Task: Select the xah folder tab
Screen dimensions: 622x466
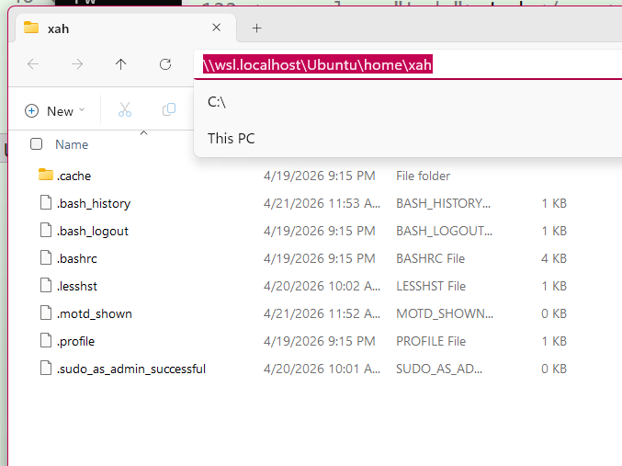Action: pyautogui.click(x=125, y=28)
